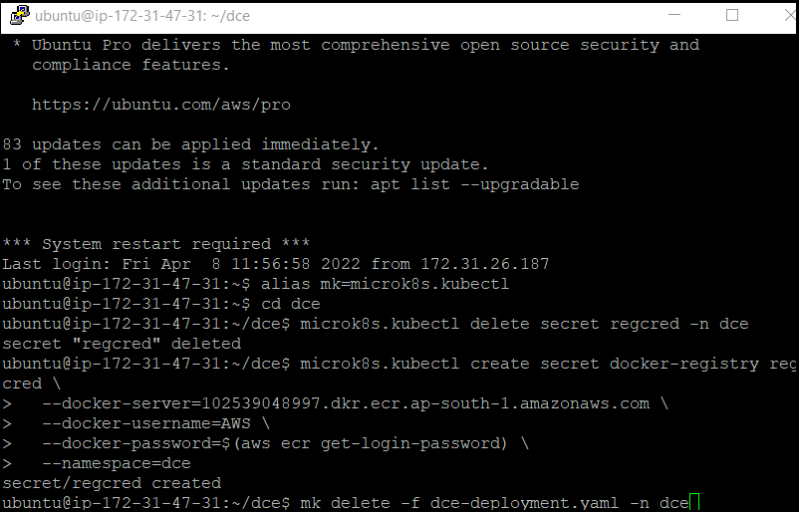The height and width of the screenshot is (512, 799).
Task: Click the 'cd dce' command text
Action: [291, 304]
